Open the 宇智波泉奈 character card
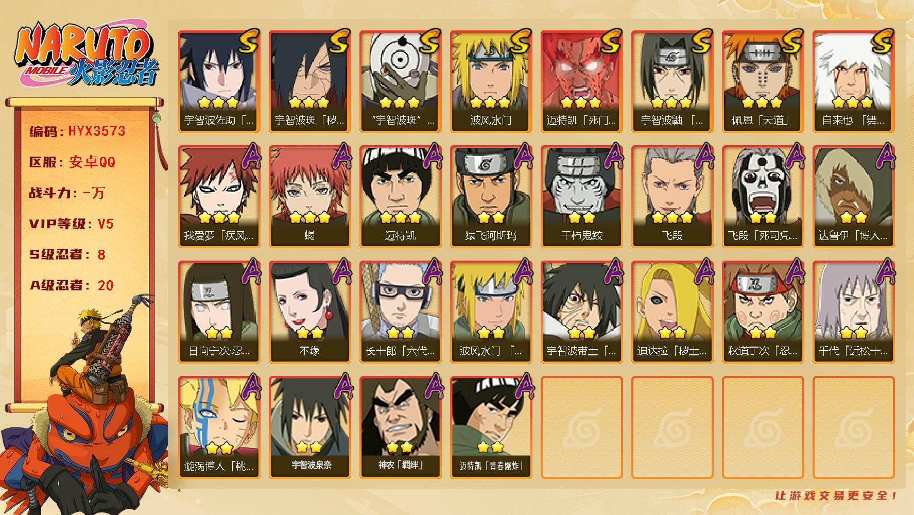Screen dimensions: 914x515 point(309,427)
